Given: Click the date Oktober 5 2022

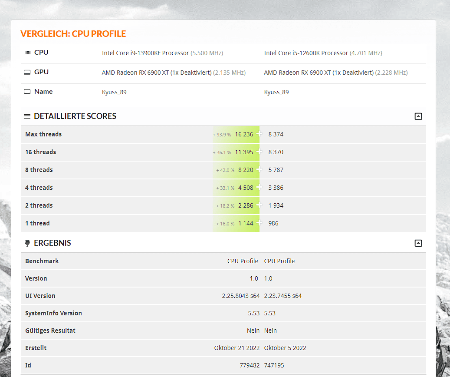Looking at the screenshot, I should pyautogui.click(x=285, y=348).
